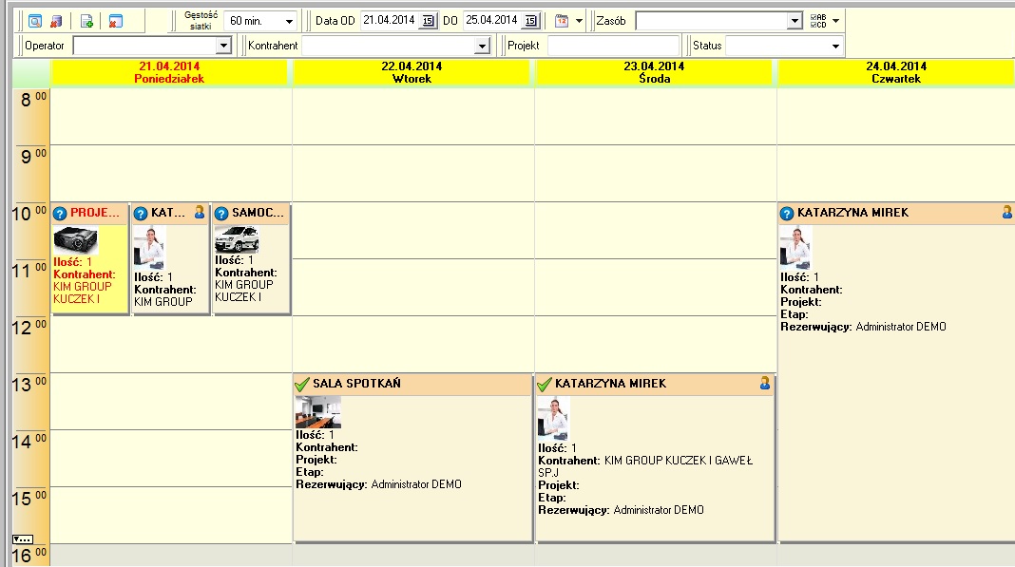Select the 22.04.2014 Wtorek day header
Viewport: 1015px width, 567px height.
[x=412, y=72]
